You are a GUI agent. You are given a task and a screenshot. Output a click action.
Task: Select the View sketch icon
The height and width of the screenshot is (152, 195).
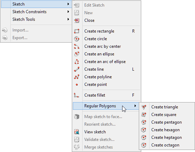(x=77, y=132)
